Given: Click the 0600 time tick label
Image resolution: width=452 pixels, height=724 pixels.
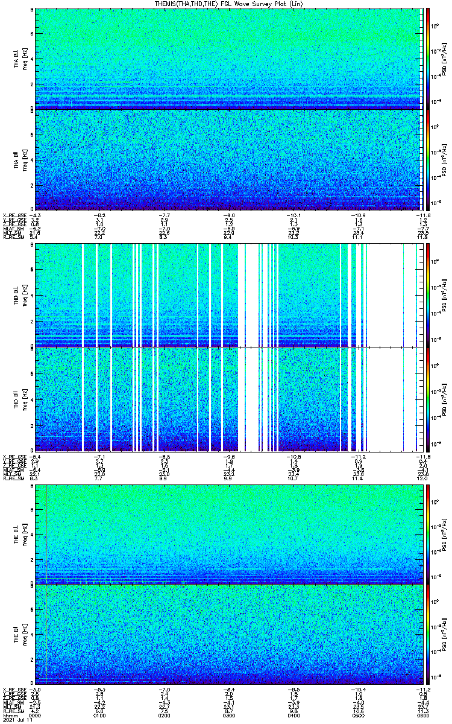Looking at the screenshot, I should [x=423, y=716].
